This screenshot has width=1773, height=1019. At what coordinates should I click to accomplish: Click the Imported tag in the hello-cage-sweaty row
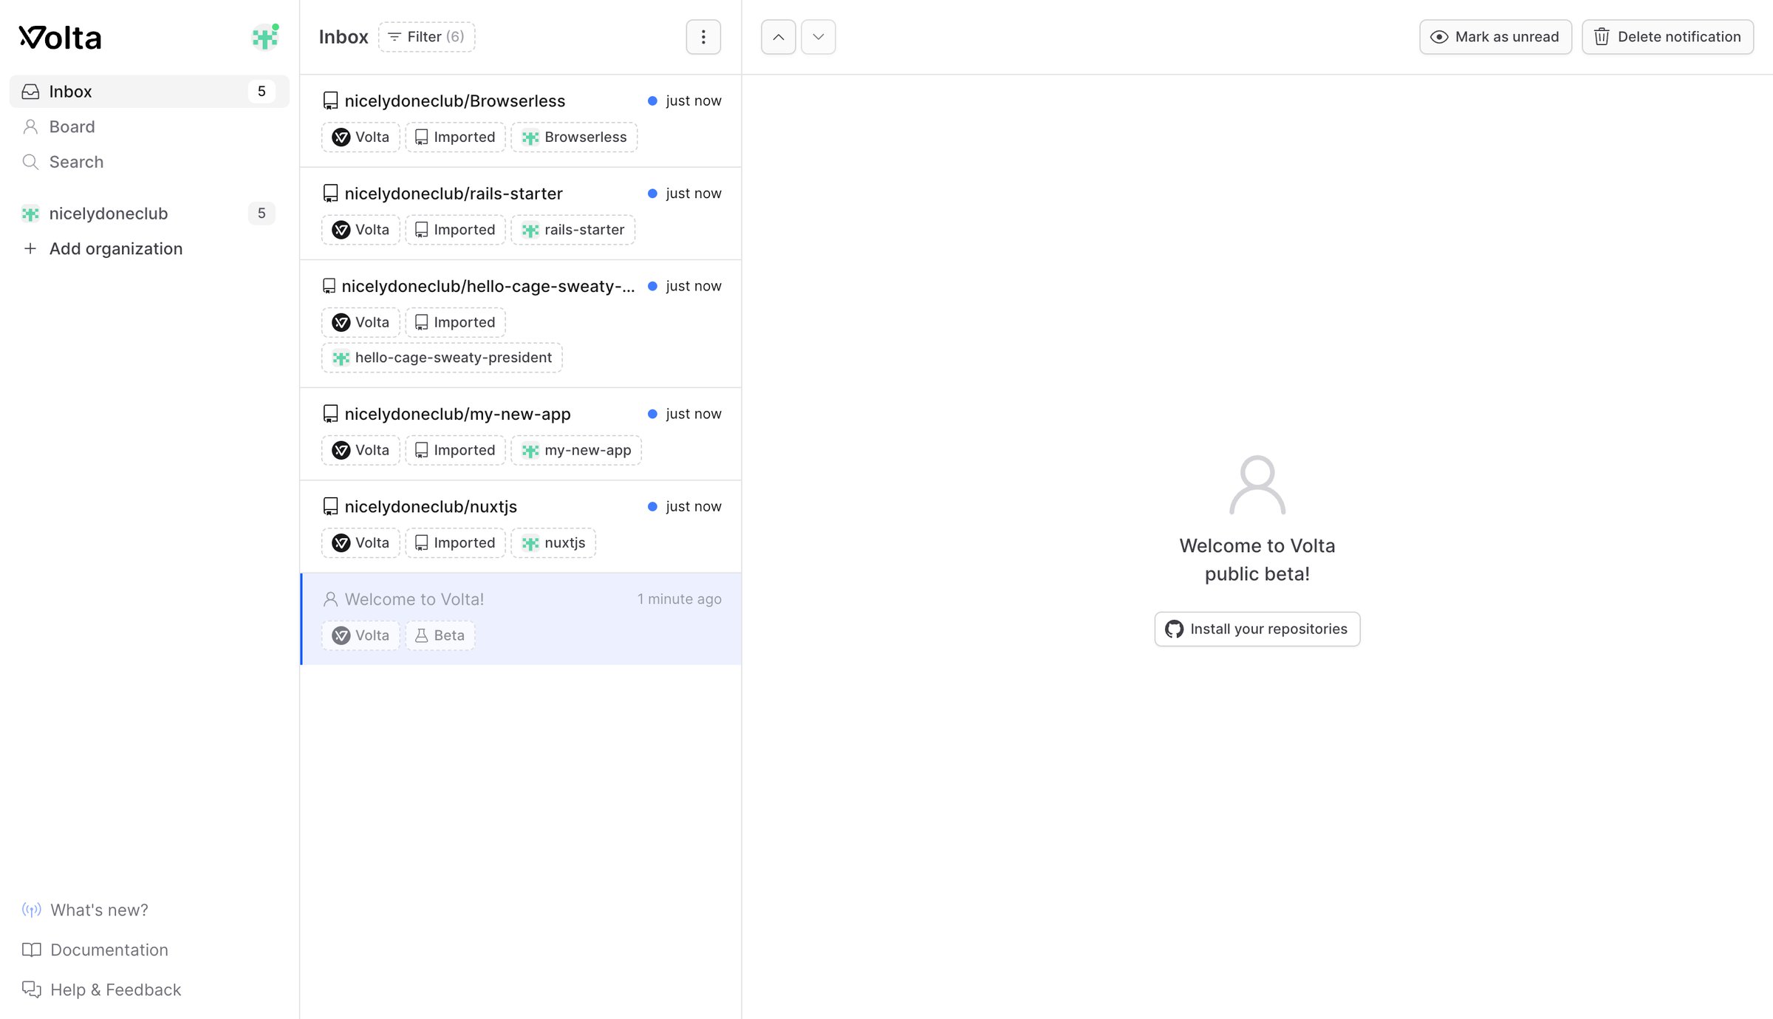tap(455, 322)
